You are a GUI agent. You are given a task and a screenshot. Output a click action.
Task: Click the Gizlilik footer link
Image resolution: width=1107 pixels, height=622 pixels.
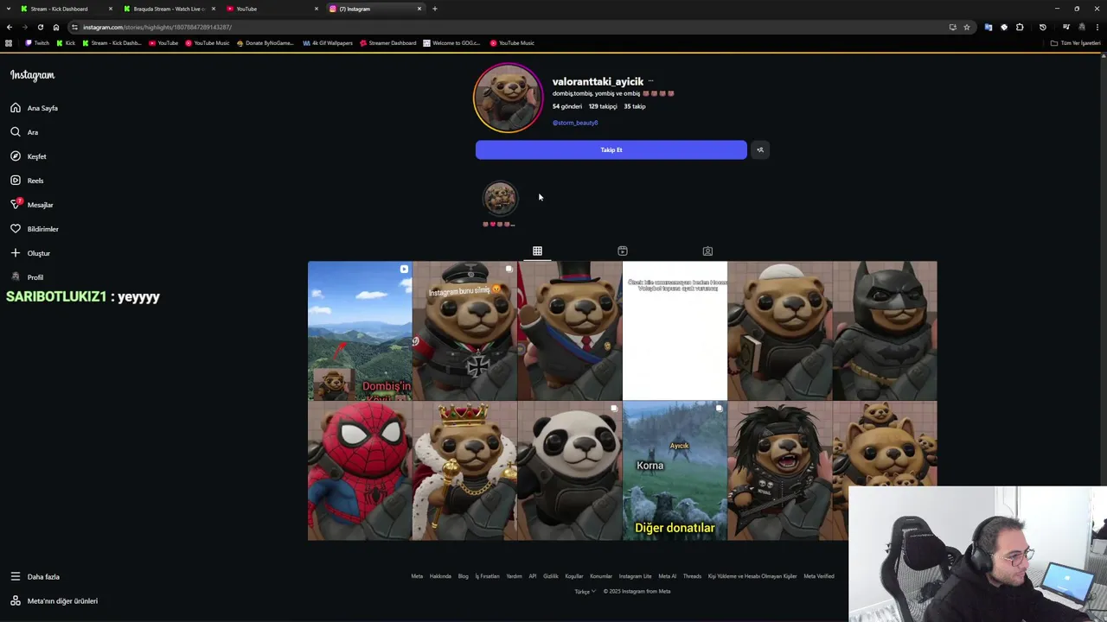pos(551,576)
